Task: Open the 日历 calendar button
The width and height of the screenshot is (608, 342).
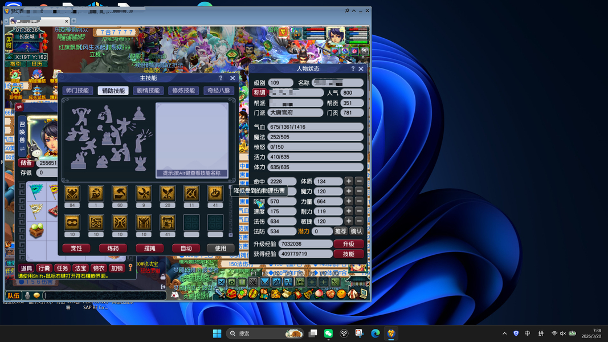Action: point(37,64)
